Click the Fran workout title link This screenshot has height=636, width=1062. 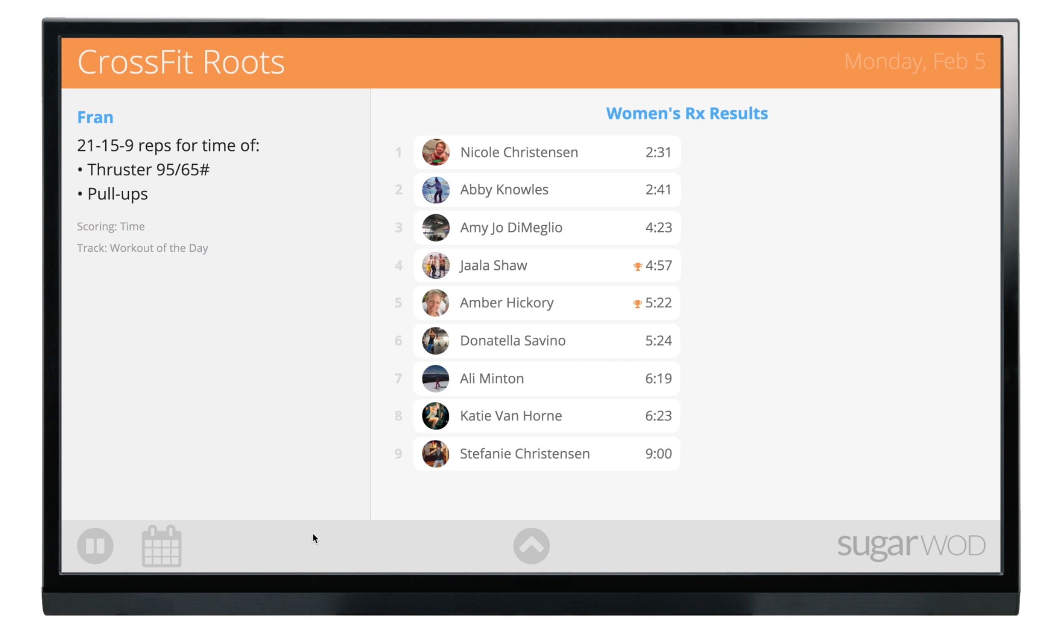[x=95, y=117]
